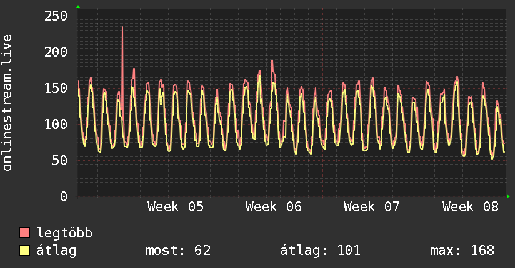
Task: Click the 'átlag: 101' statistic value
Action: (x=320, y=251)
